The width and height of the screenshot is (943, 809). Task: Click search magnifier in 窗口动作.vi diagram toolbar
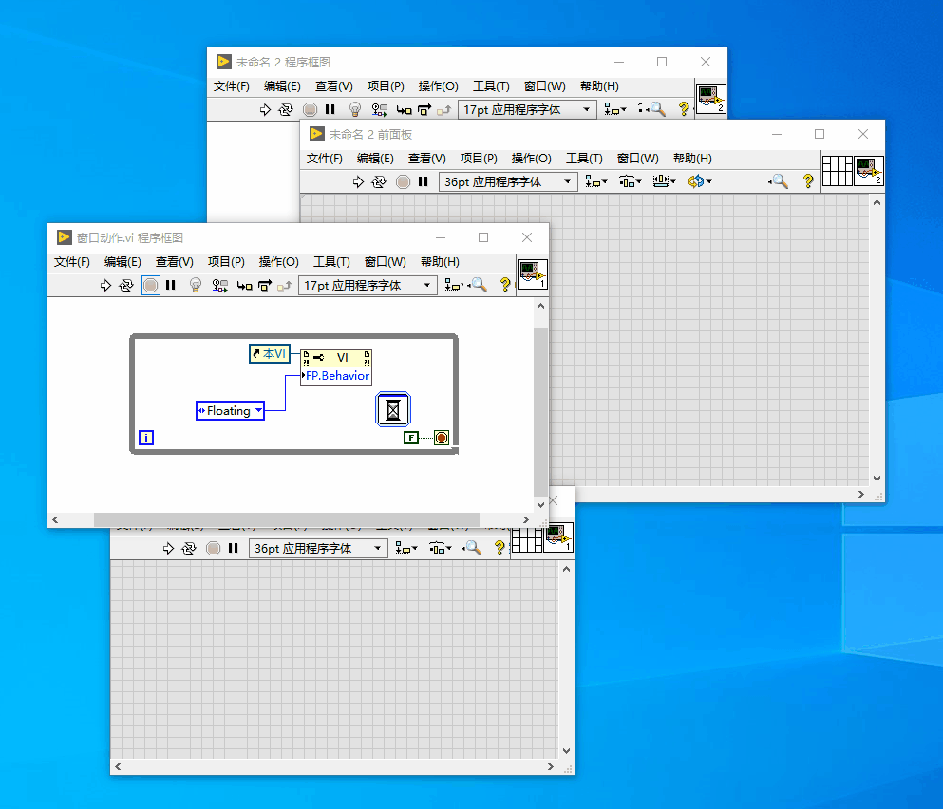pos(478,285)
